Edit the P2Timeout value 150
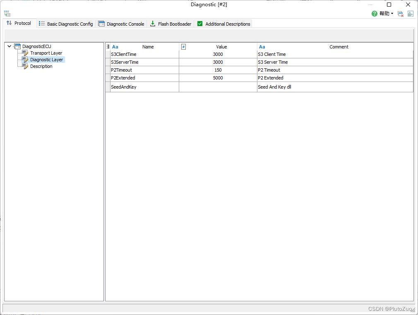 coord(218,70)
